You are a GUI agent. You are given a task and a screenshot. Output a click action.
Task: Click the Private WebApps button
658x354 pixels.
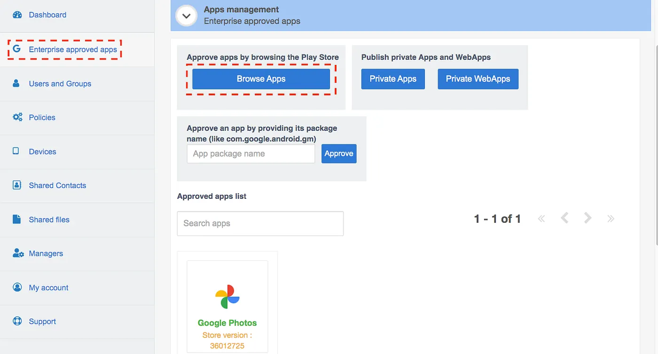(478, 79)
